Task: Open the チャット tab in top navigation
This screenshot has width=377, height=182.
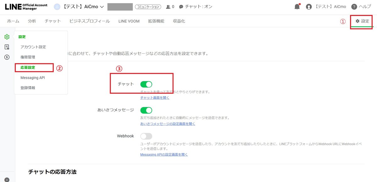Action: (53, 21)
